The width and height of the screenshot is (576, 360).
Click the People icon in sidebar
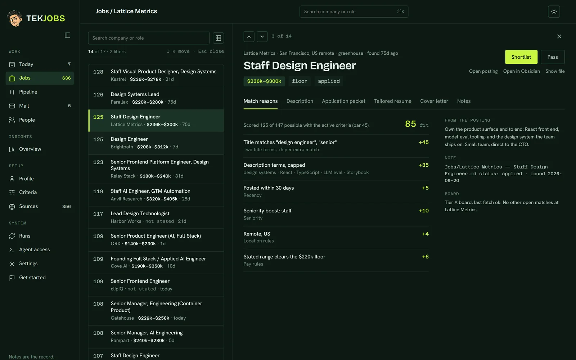(x=12, y=120)
